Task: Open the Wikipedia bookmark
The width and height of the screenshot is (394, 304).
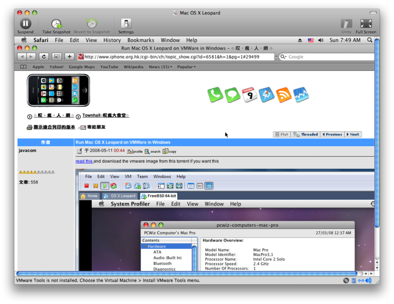Action: pyautogui.click(x=133, y=67)
